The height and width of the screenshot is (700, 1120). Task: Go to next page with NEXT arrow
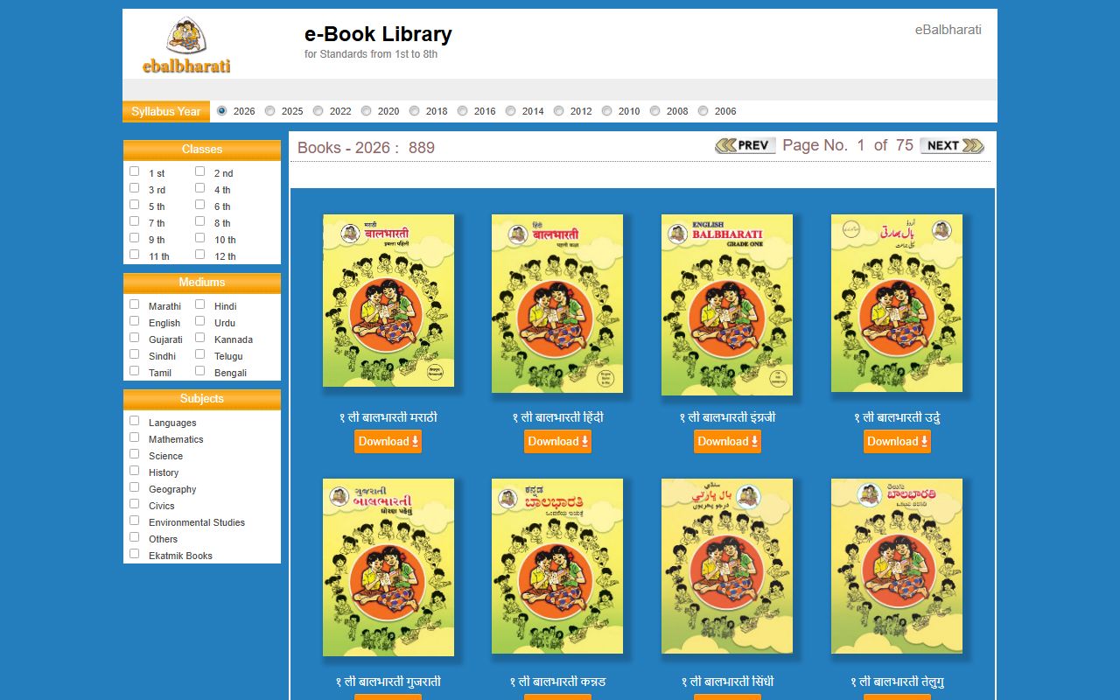(952, 145)
